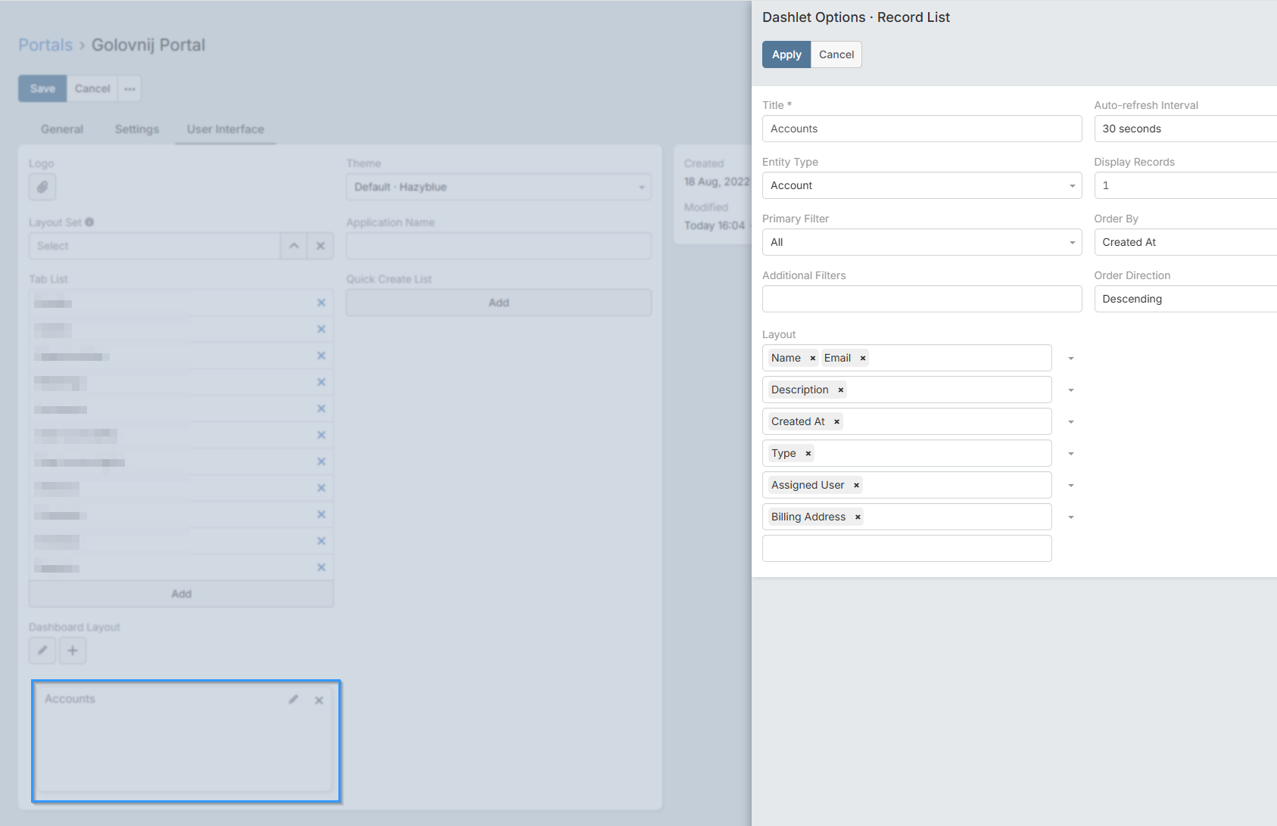
Task: Expand options arrow for the Type row
Action: tap(1070, 454)
